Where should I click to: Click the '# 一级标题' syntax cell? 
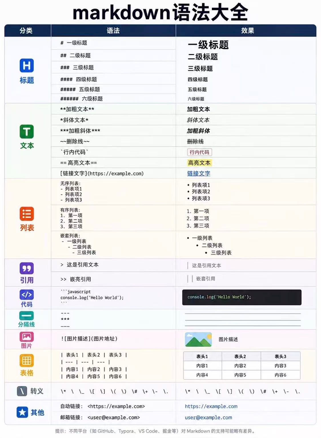(x=113, y=43)
